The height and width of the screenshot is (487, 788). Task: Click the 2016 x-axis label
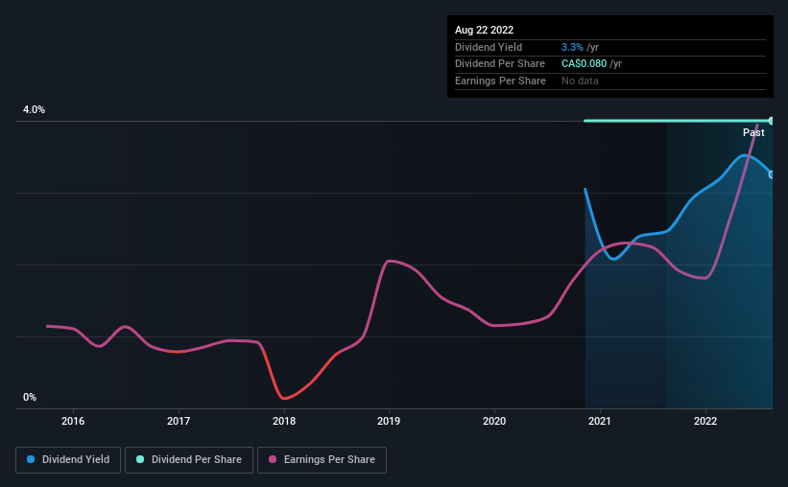73,421
